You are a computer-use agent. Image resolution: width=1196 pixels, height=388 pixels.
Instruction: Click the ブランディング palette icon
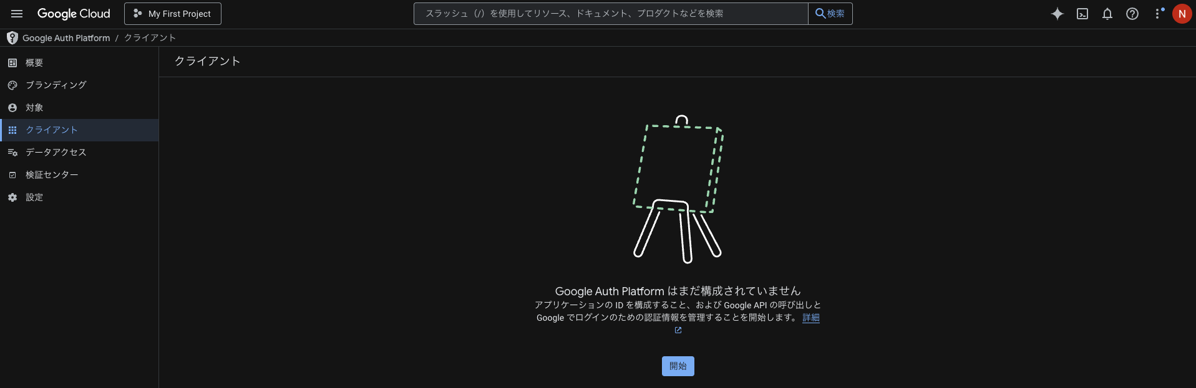coord(12,85)
